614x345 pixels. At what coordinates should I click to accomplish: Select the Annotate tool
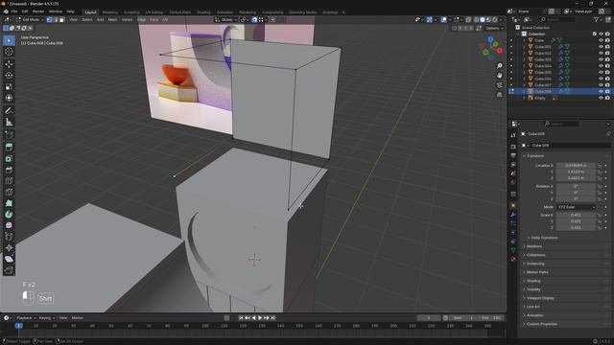(x=9, y=111)
